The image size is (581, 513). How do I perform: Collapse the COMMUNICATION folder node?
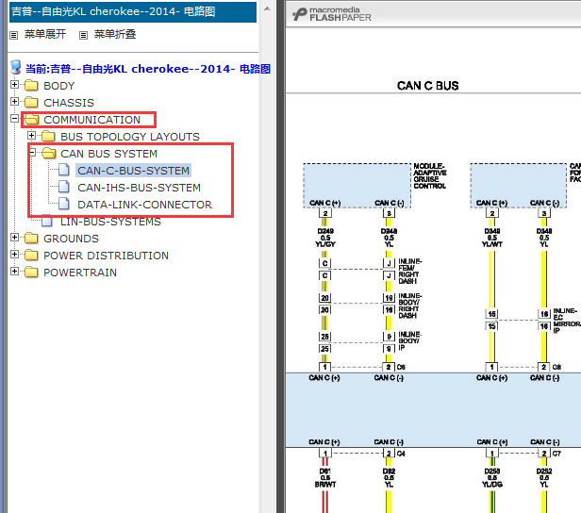coord(14,119)
